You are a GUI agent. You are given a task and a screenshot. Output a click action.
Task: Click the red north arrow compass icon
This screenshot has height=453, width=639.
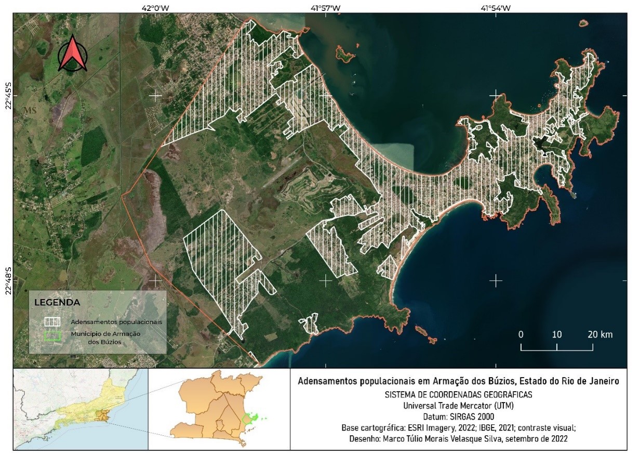click(73, 53)
